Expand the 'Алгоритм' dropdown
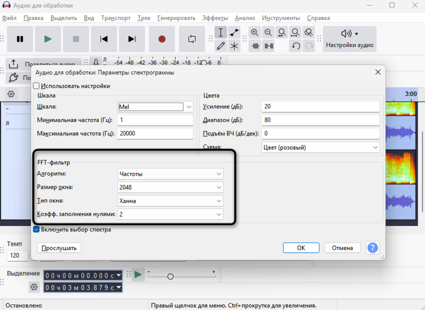Image resolution: width=425 pixels, height=310 pixels. point(170,174)
